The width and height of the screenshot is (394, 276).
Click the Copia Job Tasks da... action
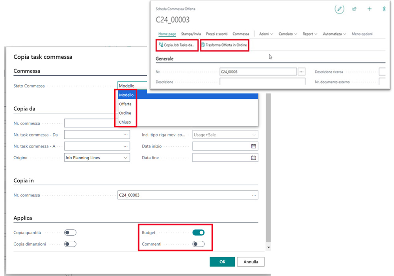coord(177,45)
